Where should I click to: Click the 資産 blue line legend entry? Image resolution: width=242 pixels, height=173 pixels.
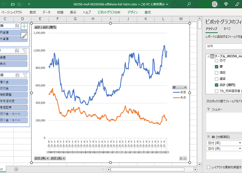point(179,92)
